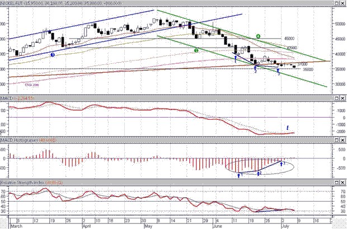Click the 45000 horizontal level label
The width and height of the screenshot is (347, 229).
289,39
